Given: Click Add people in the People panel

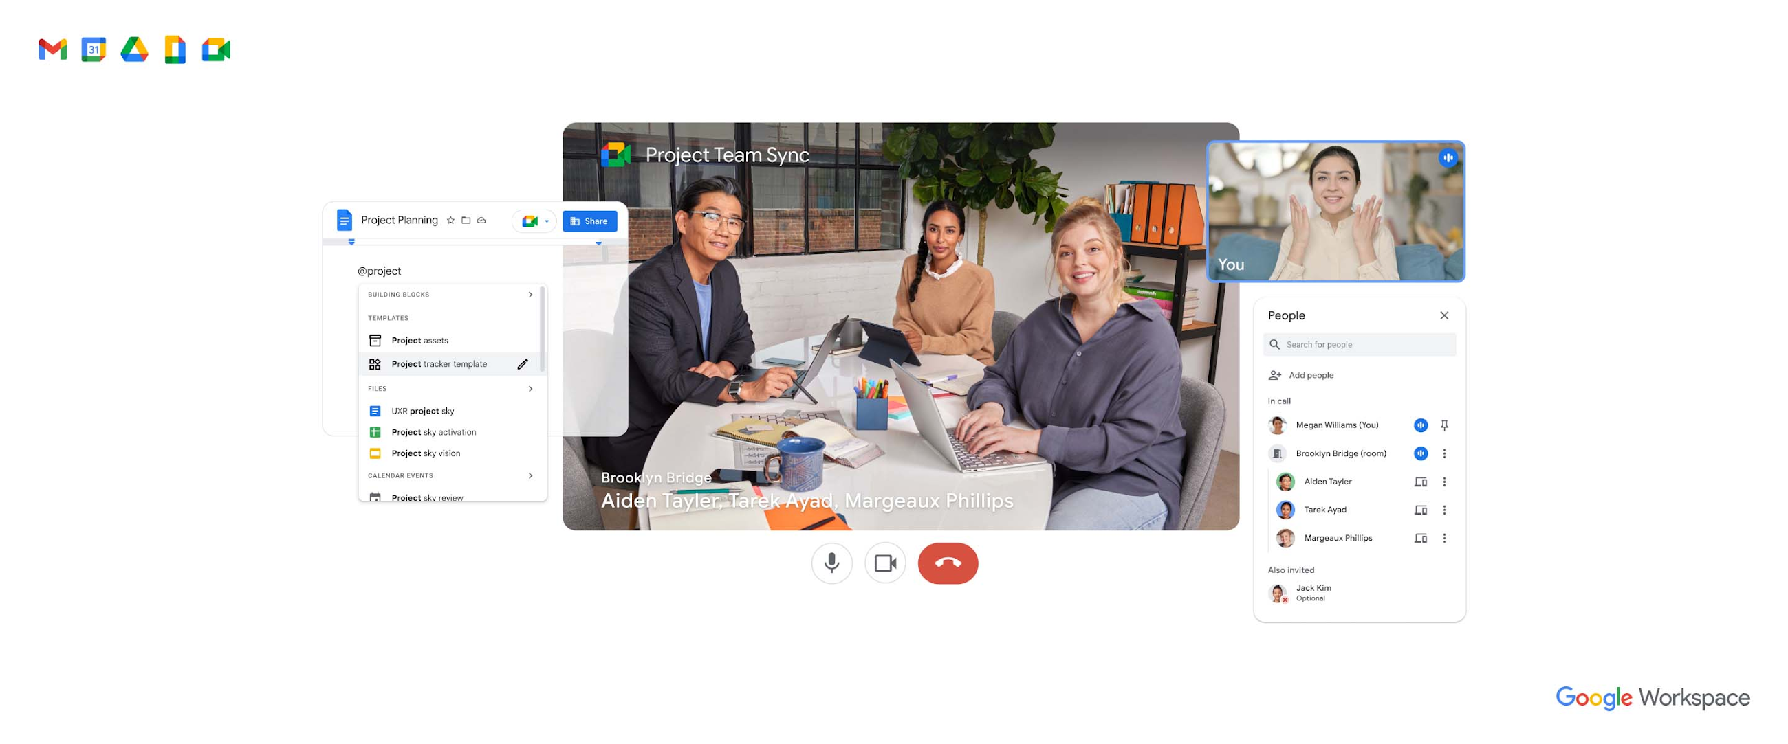Looking at the screenshot, I should pyautogui.click(x=1308, y=375).
